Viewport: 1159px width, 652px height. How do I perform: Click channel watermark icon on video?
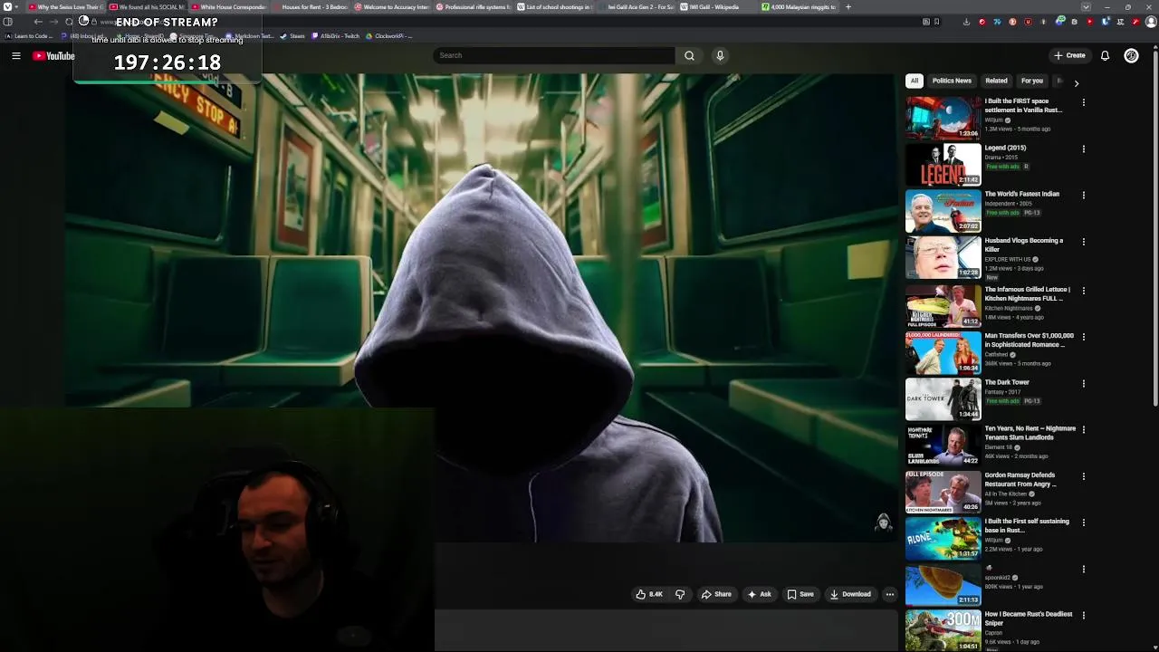883,523
